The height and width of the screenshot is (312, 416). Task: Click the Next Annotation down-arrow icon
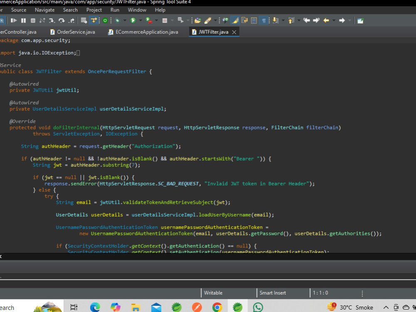(276, 20)
